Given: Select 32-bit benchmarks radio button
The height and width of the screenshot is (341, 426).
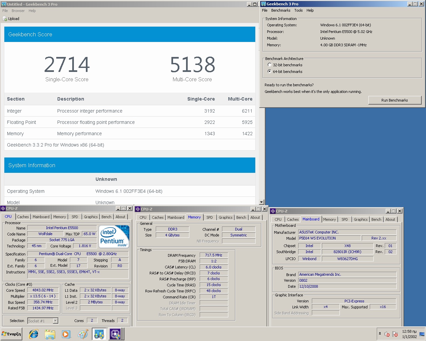Looking at the screenshot, I should (x=270, y=65).
